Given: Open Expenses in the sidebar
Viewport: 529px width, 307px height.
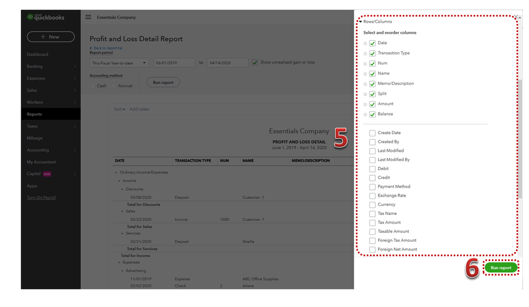Looking at the screenshot, I should 36,78.
